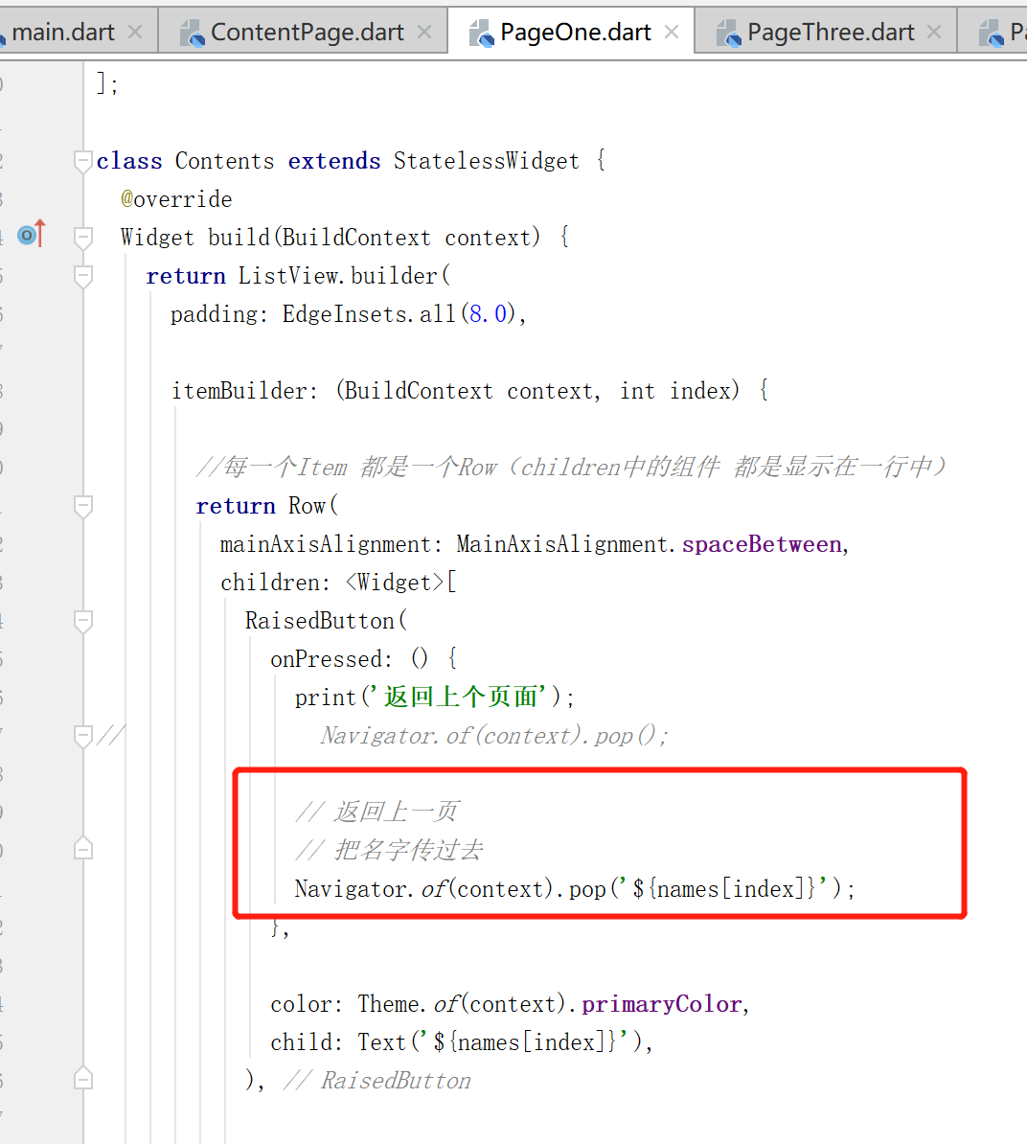The height and width of the screenshot is (1144, 1027).
Task: Click fold end marker at // RaisedButton line
Action: tap(83, 1078)
